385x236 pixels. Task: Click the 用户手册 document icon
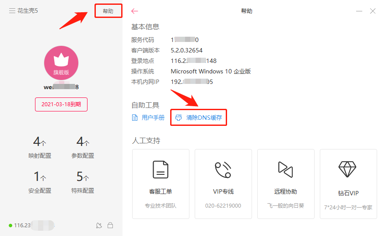135,118
